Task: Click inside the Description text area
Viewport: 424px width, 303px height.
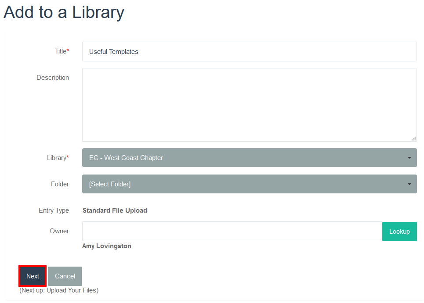Action: (249, 105)
